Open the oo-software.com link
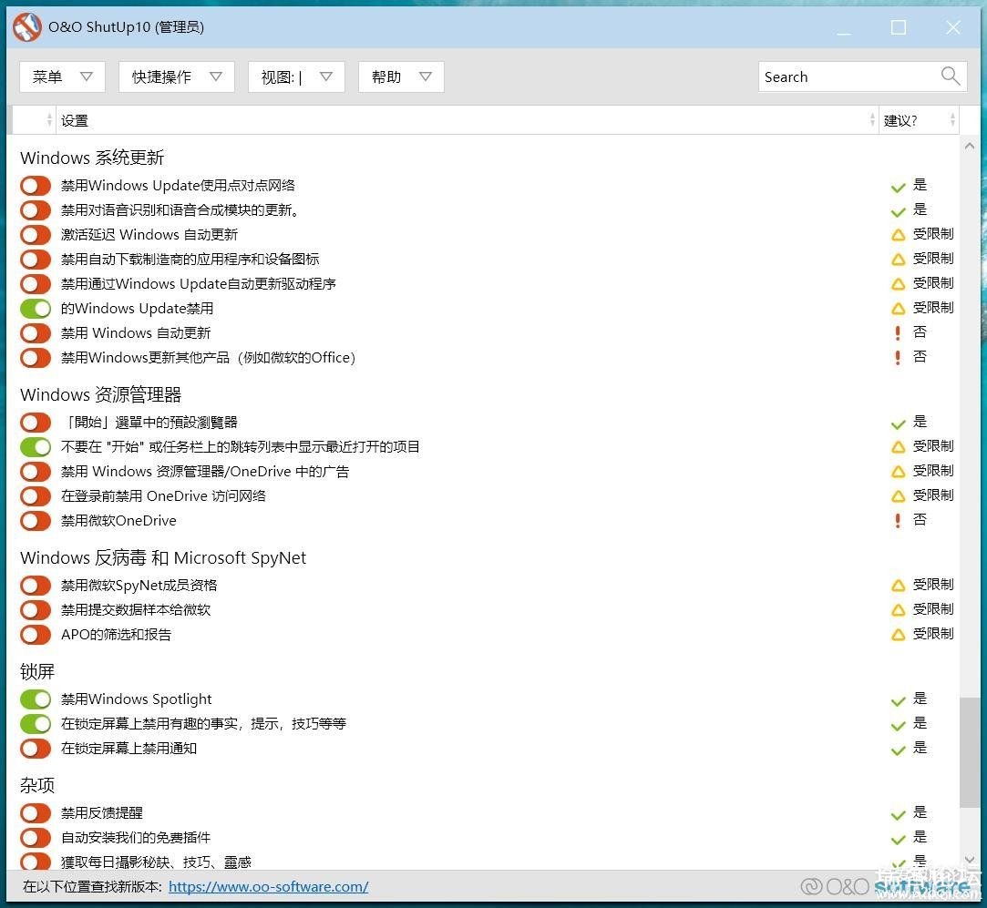 coord(269,886)
